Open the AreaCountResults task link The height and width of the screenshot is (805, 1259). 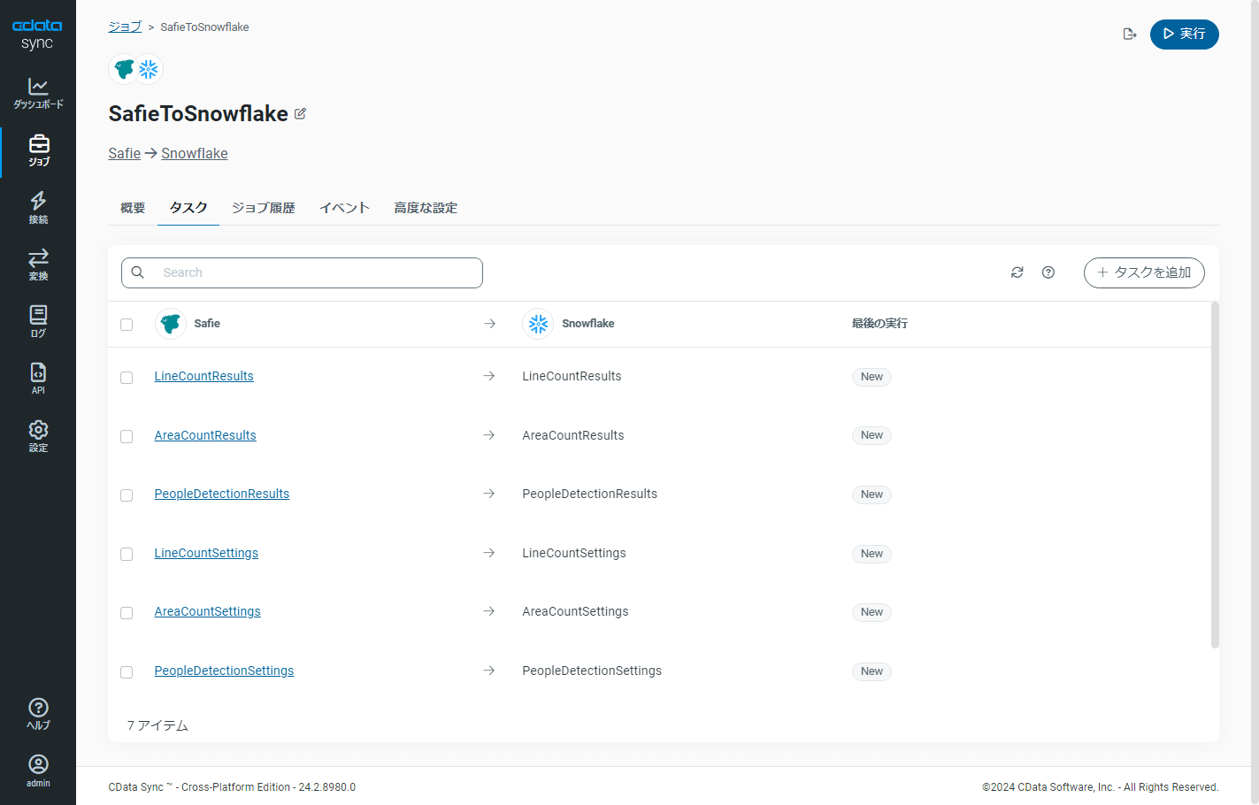pos(205,435)
